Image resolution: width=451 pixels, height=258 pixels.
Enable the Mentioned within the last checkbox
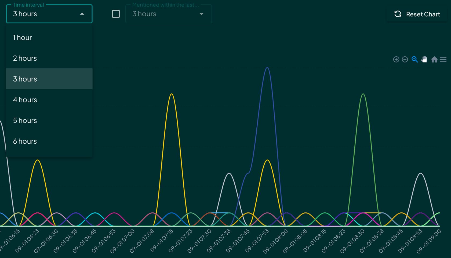coord(116,14)
